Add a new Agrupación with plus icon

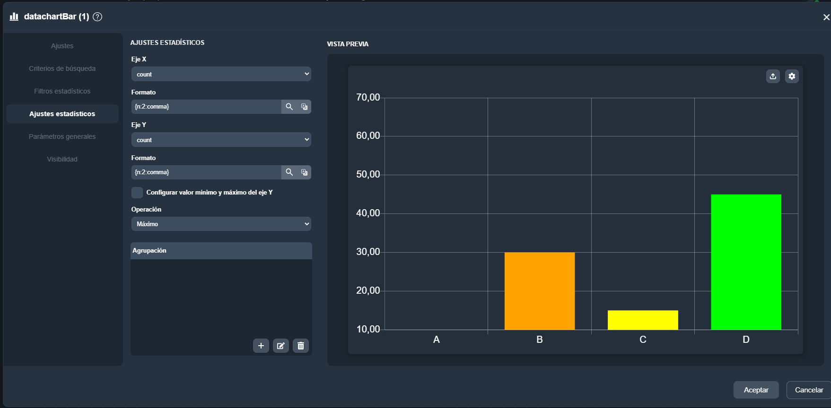261,346
